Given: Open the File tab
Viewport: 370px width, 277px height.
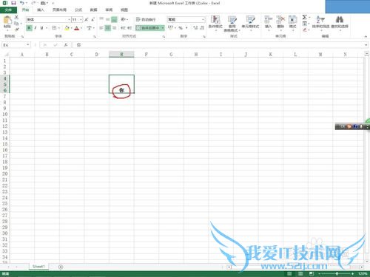Looking at the screenshot, I should click(x=8, y=10).
